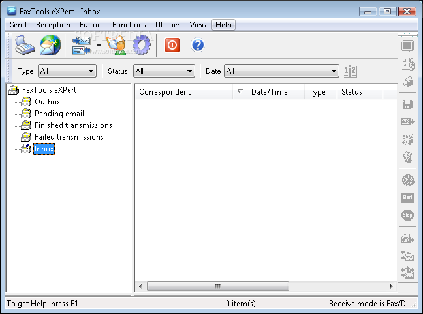Click the fax phone icon in right toolbar
This screenshot has height=314, width=423.
point(407,64)
